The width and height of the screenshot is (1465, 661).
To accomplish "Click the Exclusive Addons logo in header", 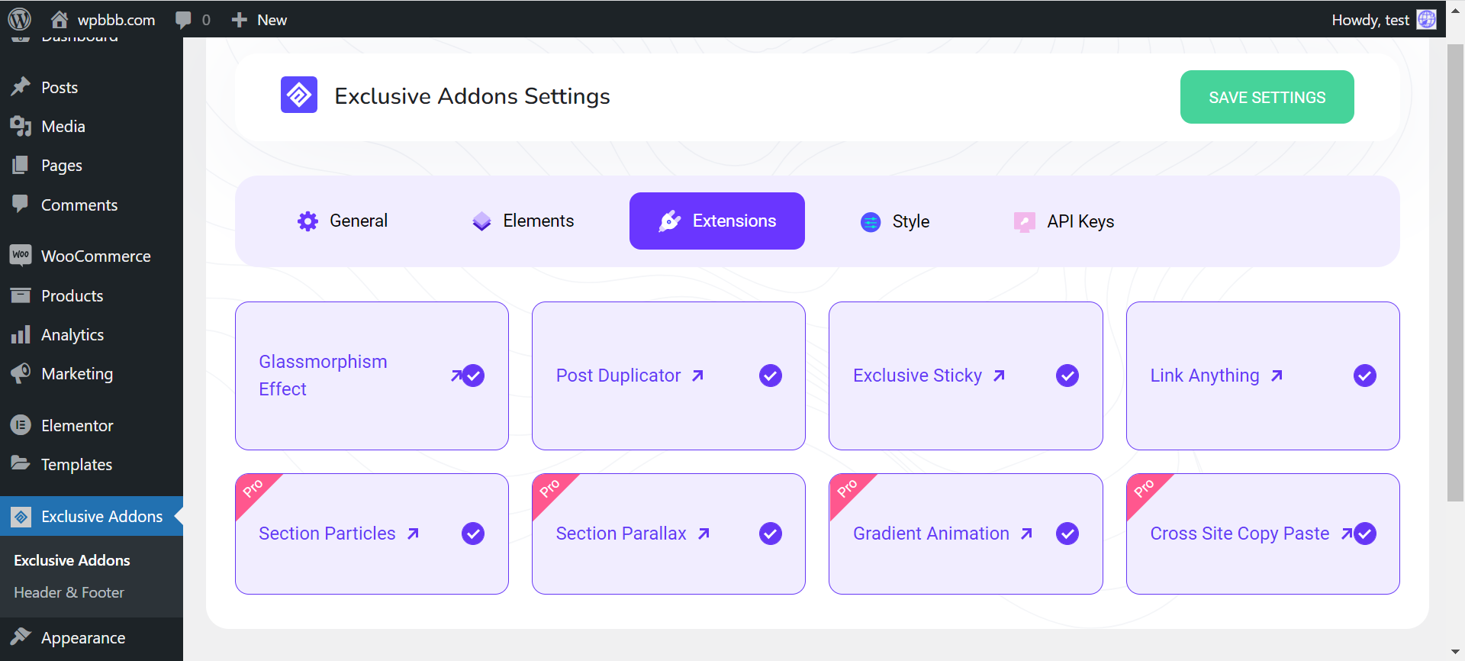I will pos(299,95).
